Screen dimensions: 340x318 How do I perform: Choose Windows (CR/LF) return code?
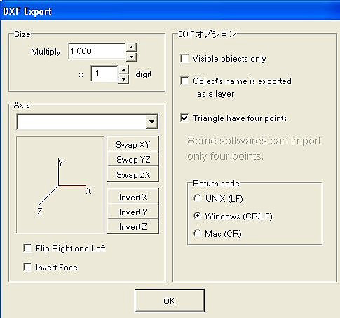pos(198,216)
